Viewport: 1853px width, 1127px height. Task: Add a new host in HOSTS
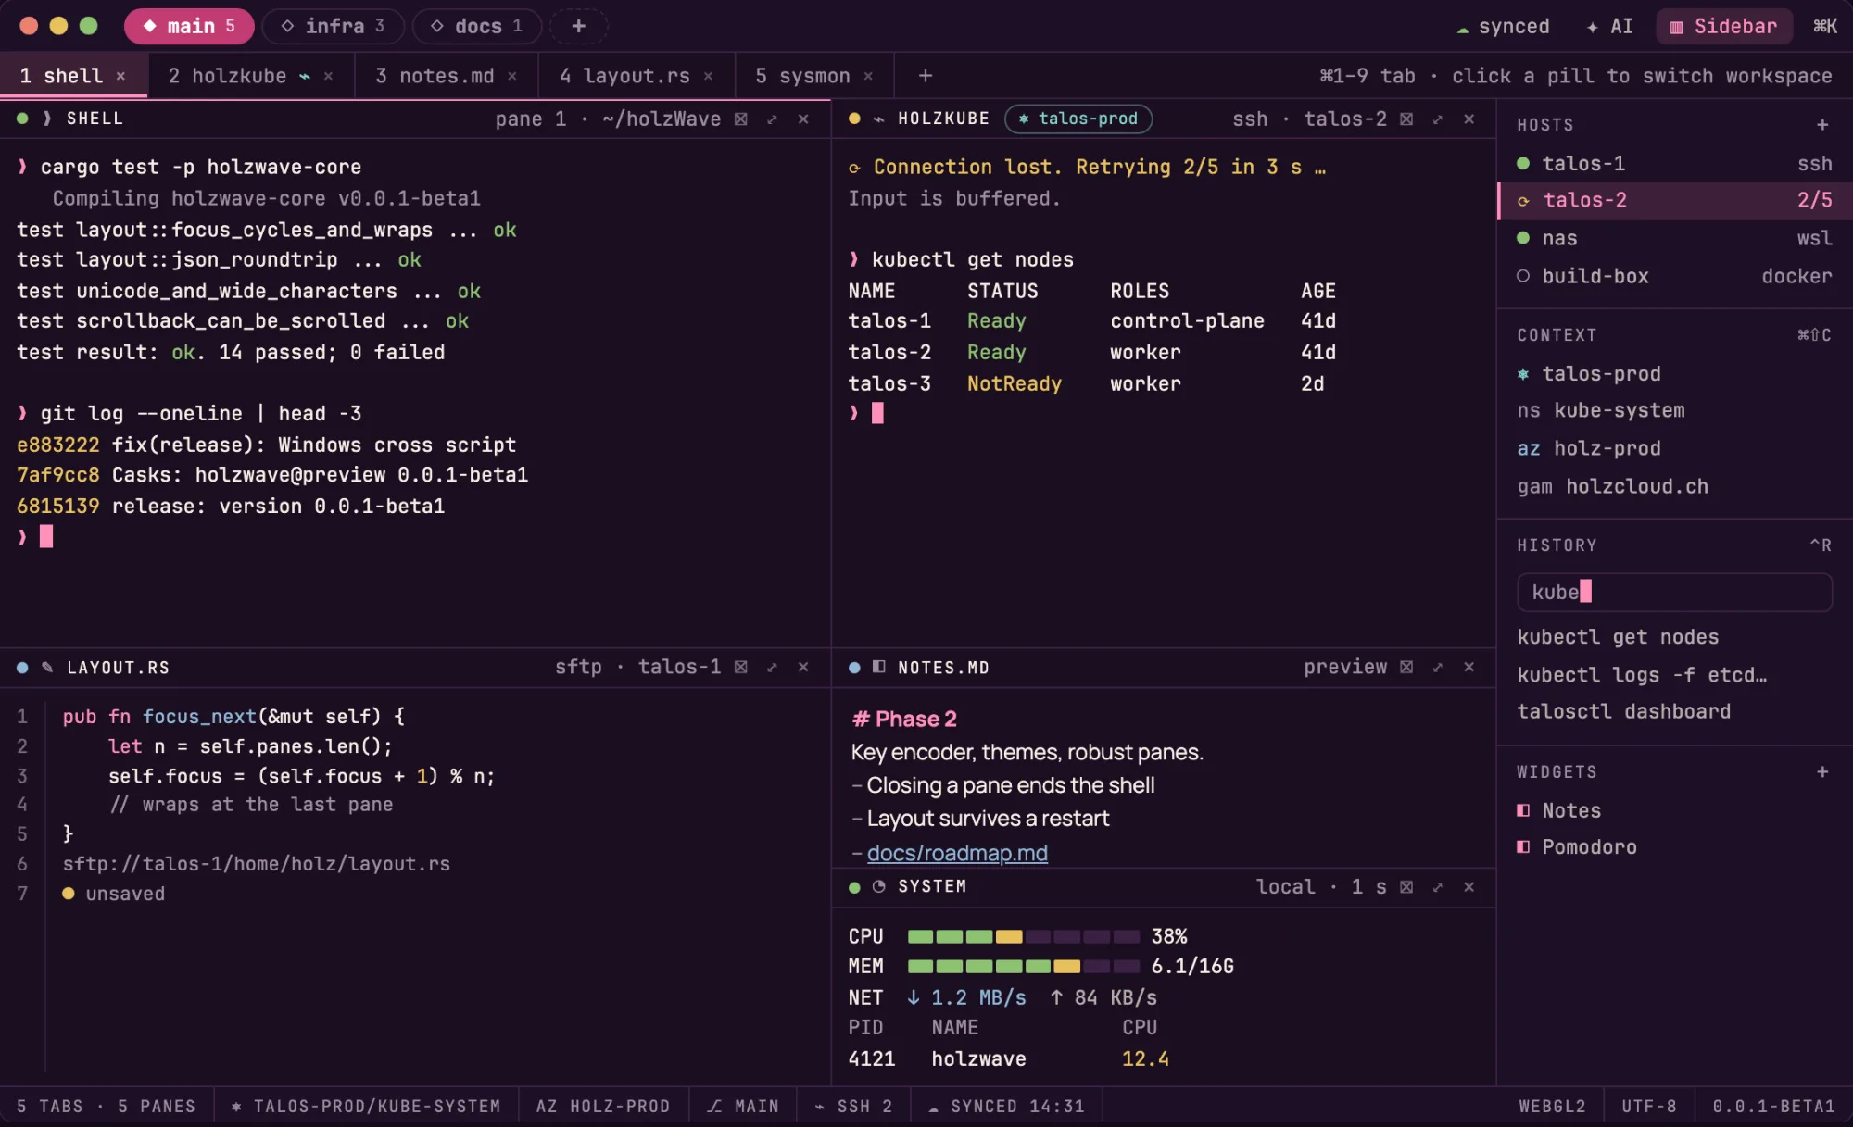click(x=1822, y=125)
